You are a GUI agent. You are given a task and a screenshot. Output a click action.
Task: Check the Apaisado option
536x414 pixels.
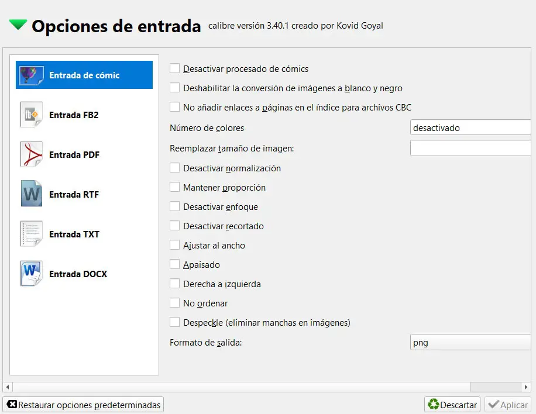click(x=175, y=264)
